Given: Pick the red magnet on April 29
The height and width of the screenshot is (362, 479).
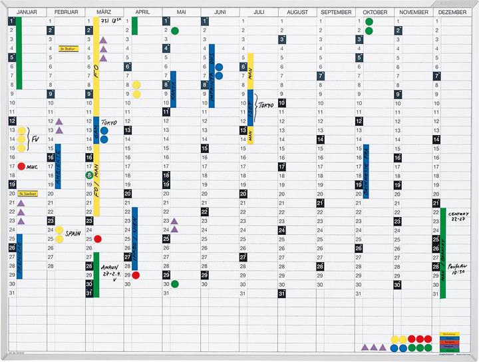Looking at the screenshot, I should pyautogui.click(x=136, y=274).
